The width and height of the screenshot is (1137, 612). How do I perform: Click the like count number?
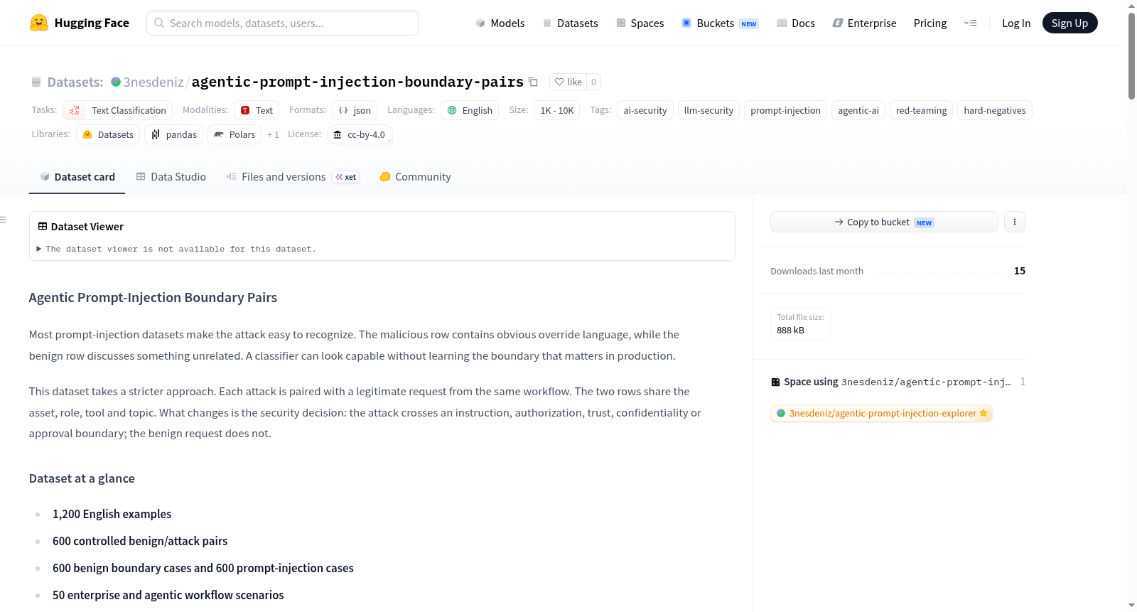tap(594, 82)
